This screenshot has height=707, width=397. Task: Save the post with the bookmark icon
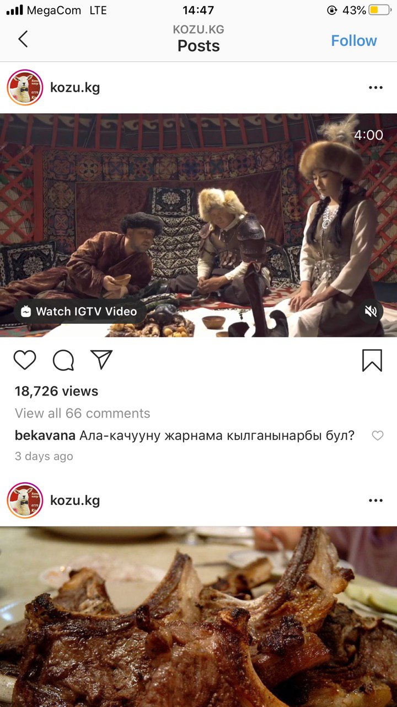372,360
